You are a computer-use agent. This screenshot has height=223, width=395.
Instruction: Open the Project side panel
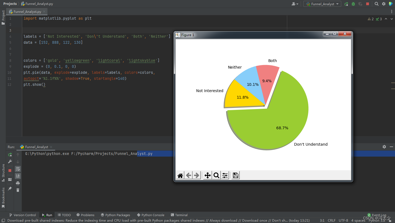coord(3,17)
